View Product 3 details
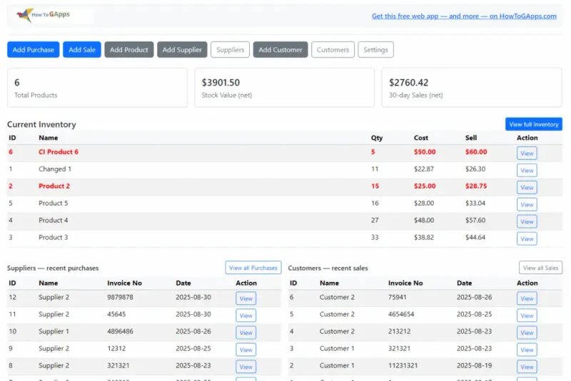 [527, 239]
